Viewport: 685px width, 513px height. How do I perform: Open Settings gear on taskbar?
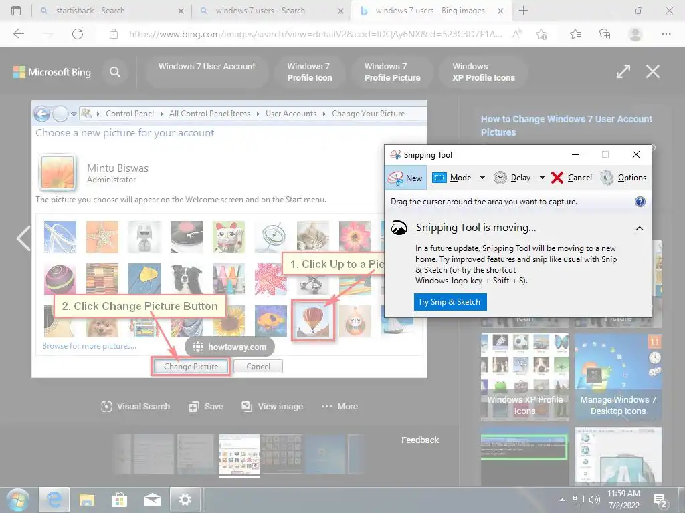185,500
